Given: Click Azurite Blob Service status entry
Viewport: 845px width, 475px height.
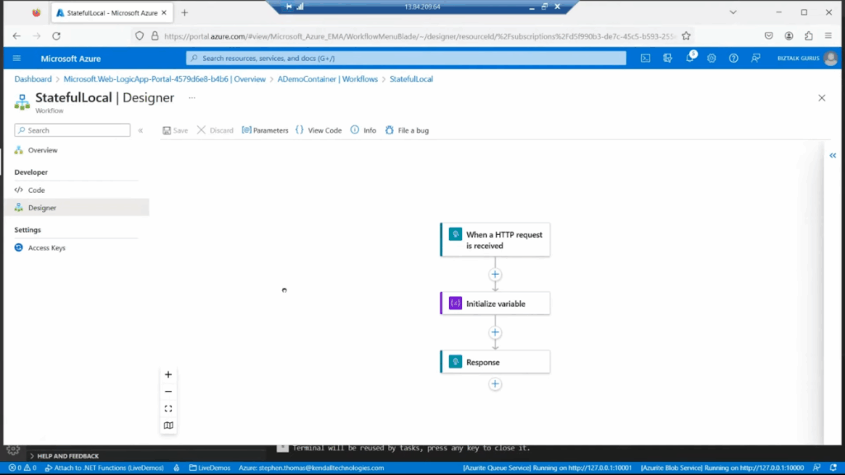Looking at the screenshot, I should [722, 468].
